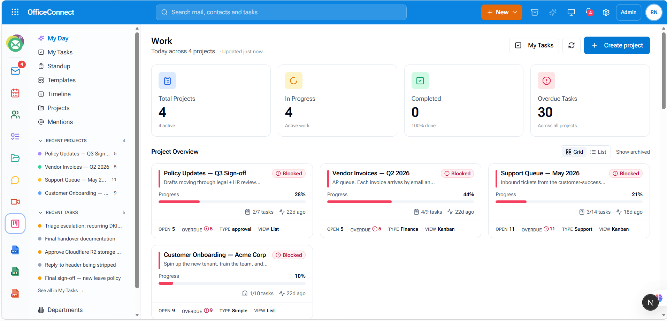Viewport: 667px width, 321px height.
Task: Open Projects in sidebar
Action: click(x=59, y=108)
